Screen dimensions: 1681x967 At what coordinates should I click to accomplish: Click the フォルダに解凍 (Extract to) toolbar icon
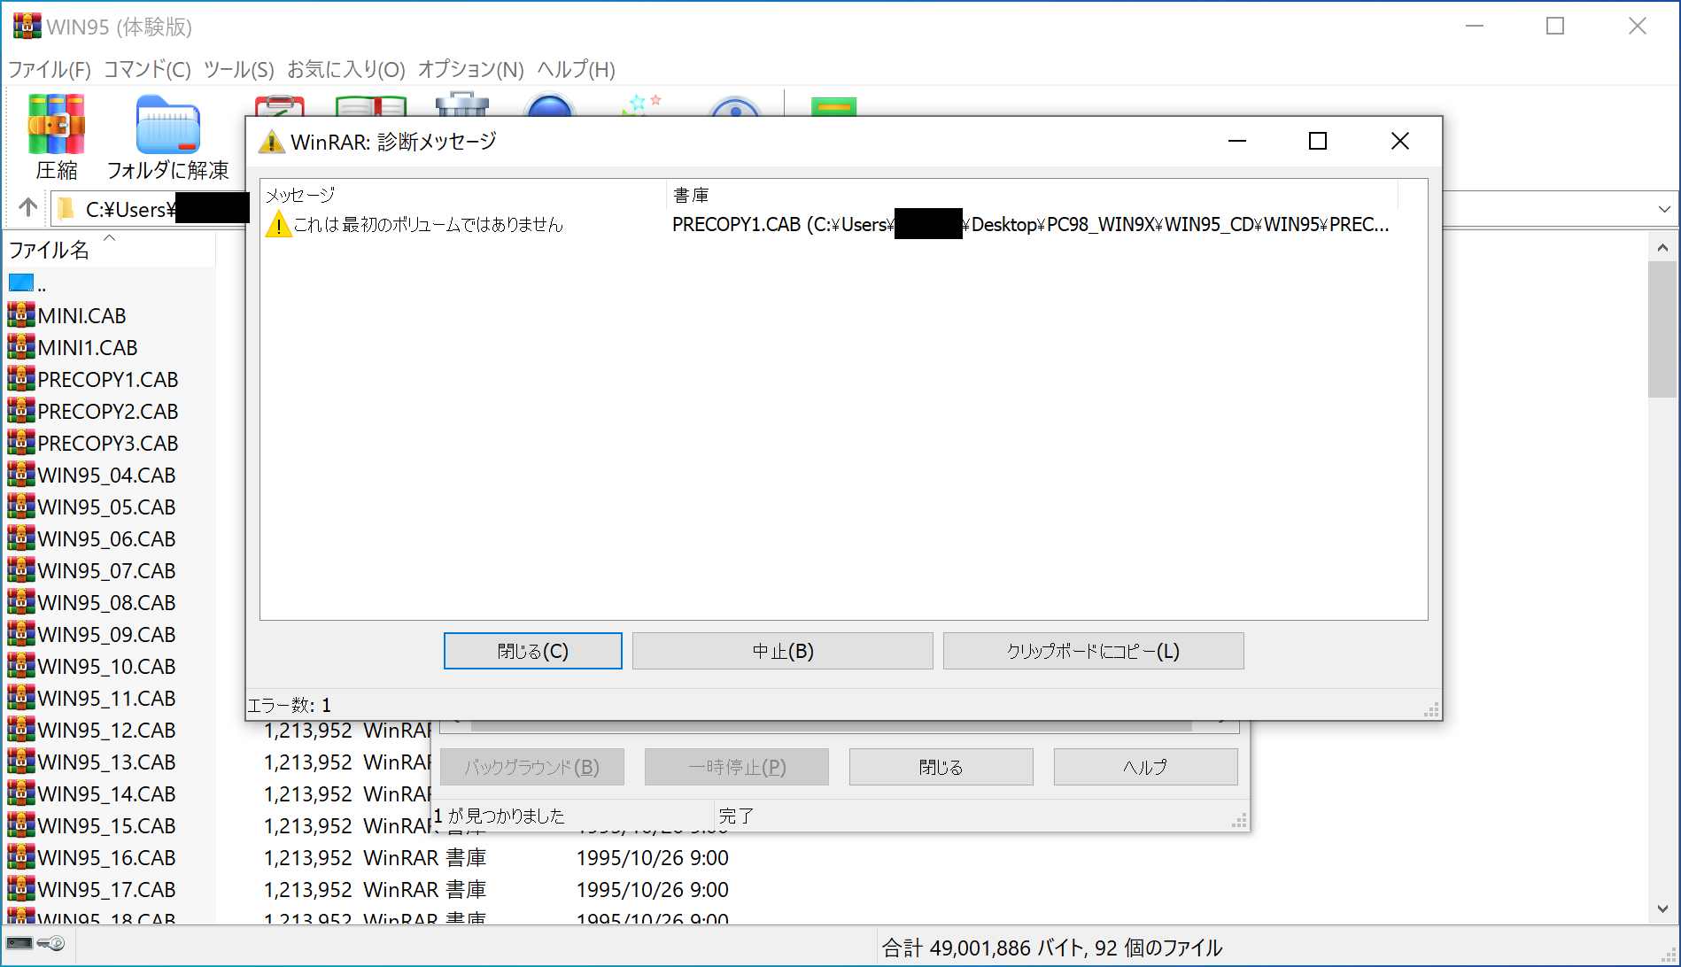coord(167,125)
